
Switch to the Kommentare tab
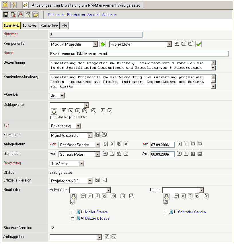click(49, 26)
